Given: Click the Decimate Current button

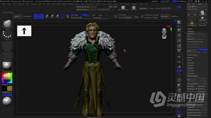Looking at the screenshot, I should (x=86, y=10).
